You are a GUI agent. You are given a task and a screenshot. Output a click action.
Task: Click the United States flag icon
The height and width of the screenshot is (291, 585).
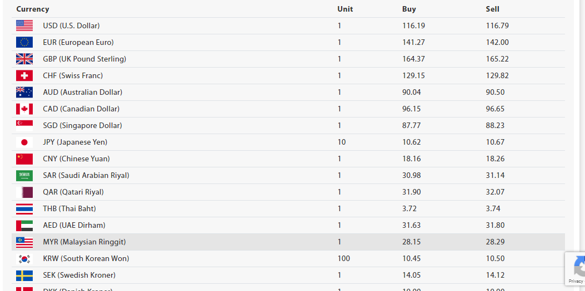(x=24, y=25)
